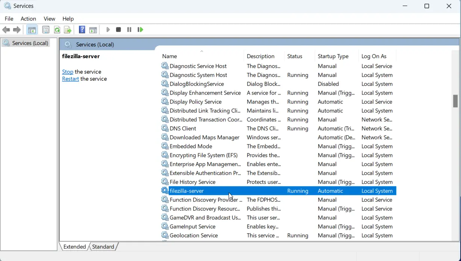Click the gear icon beside DialogBlockingService
Screen dimensions: 461x261
click(x=165, y=84)
